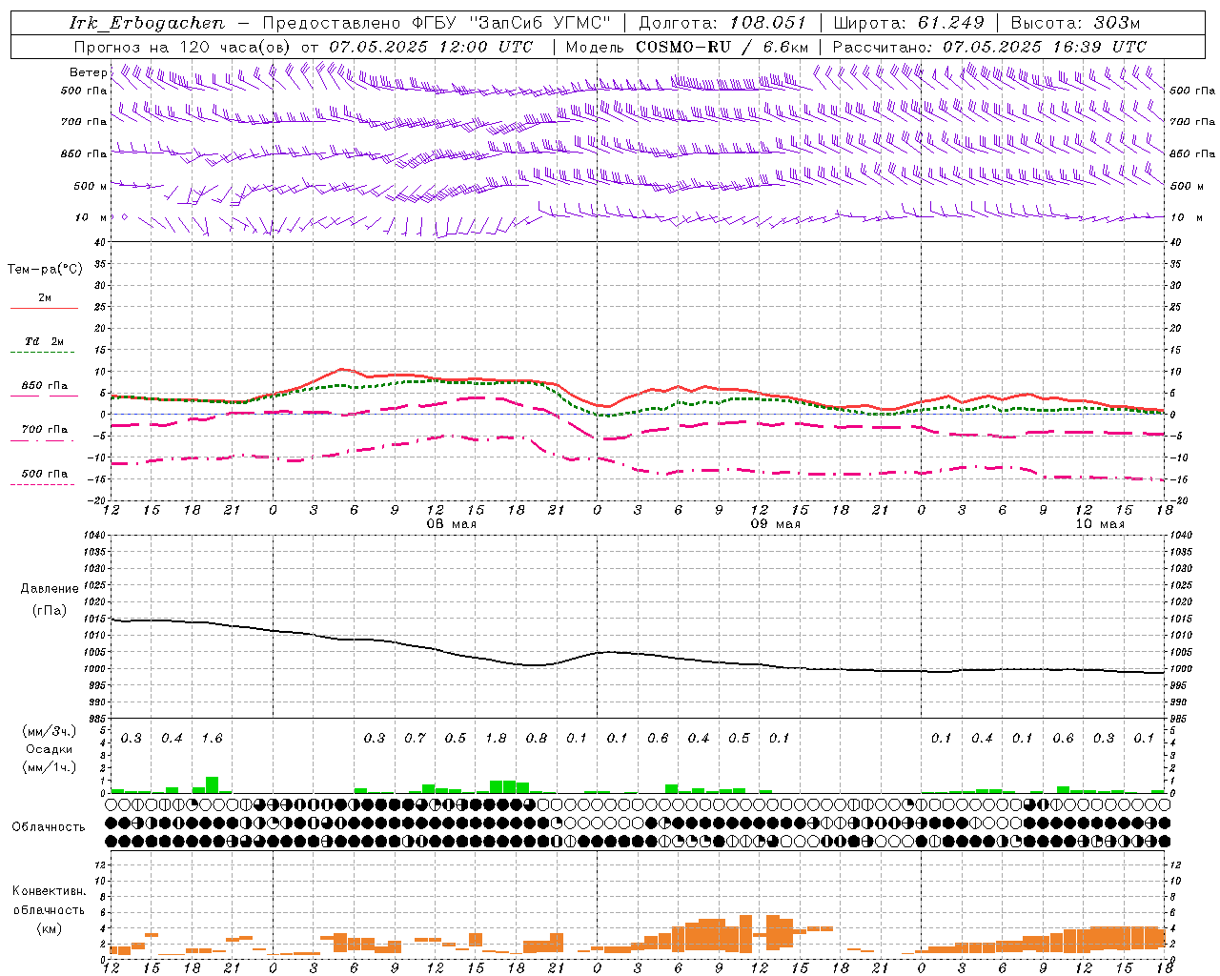Click the date label 10 мая

tap(1100, 523)
